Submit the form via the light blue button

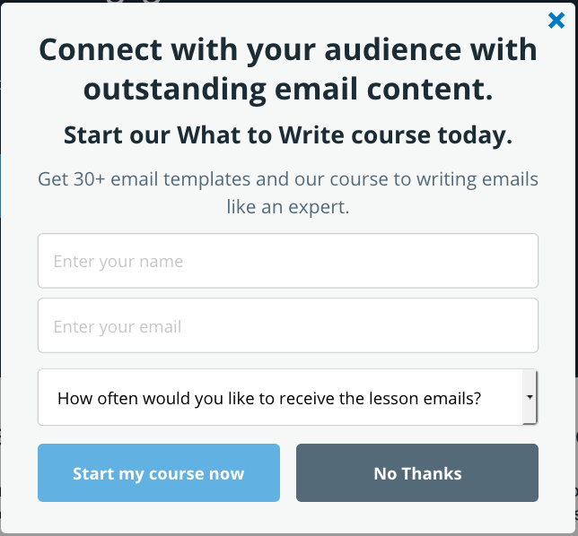click(159, 472)
